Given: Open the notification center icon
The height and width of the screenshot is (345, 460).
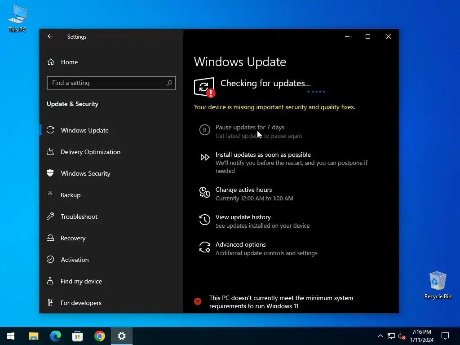Looking at the screenshot, I should click(445, 336).
